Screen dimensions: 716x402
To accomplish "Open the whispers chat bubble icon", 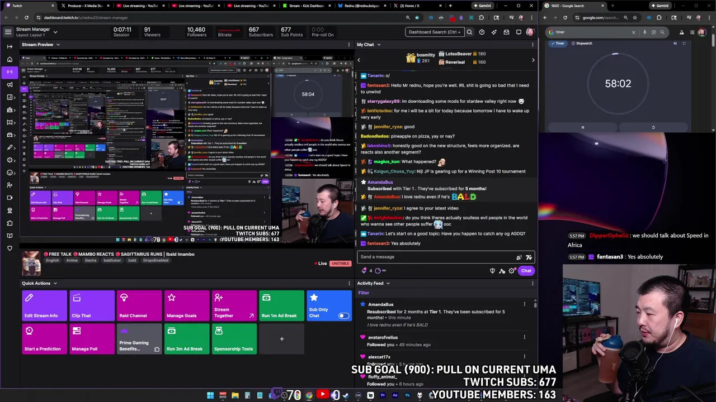I will click(x=519, y=32).
